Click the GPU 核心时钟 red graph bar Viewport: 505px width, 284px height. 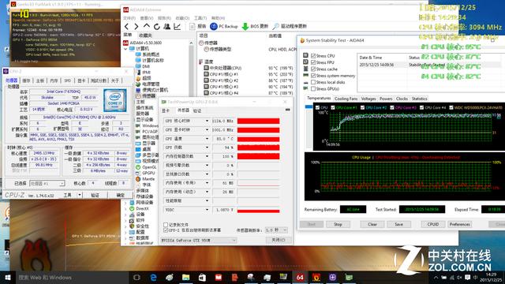(x=258, y=121)
